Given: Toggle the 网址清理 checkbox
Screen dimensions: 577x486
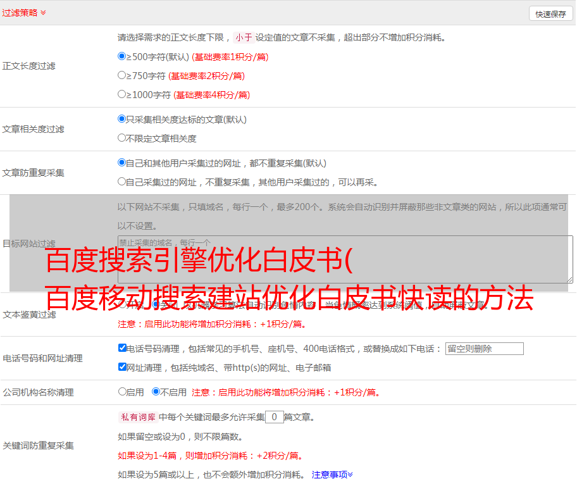Looking at the screenshot, I should click(123, 367).
